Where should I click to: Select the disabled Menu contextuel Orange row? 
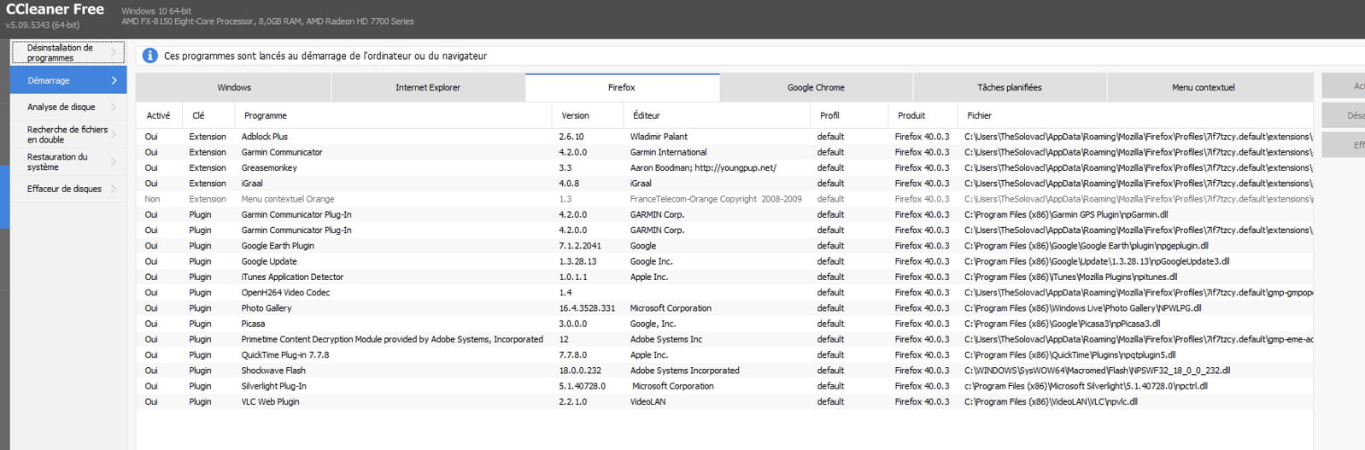coord(287,199)
